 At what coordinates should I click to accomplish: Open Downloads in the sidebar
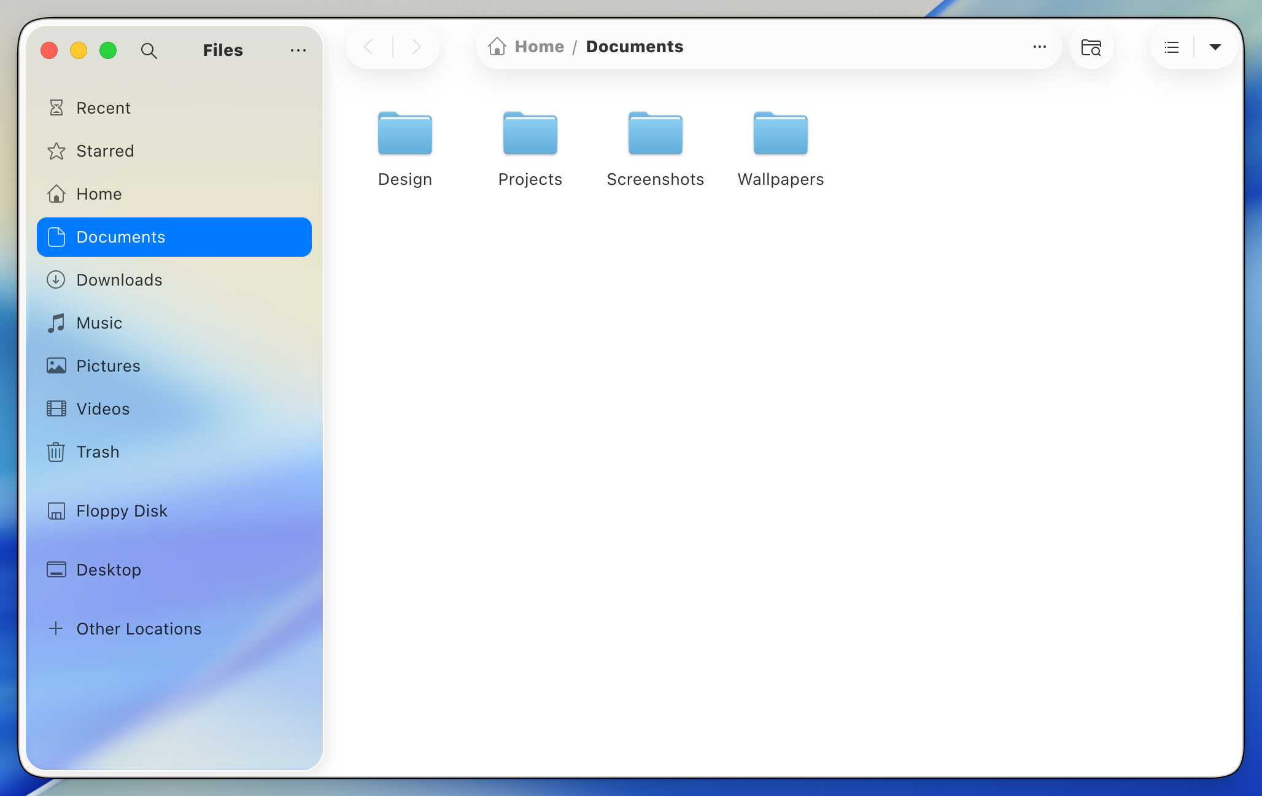point(174,280)
